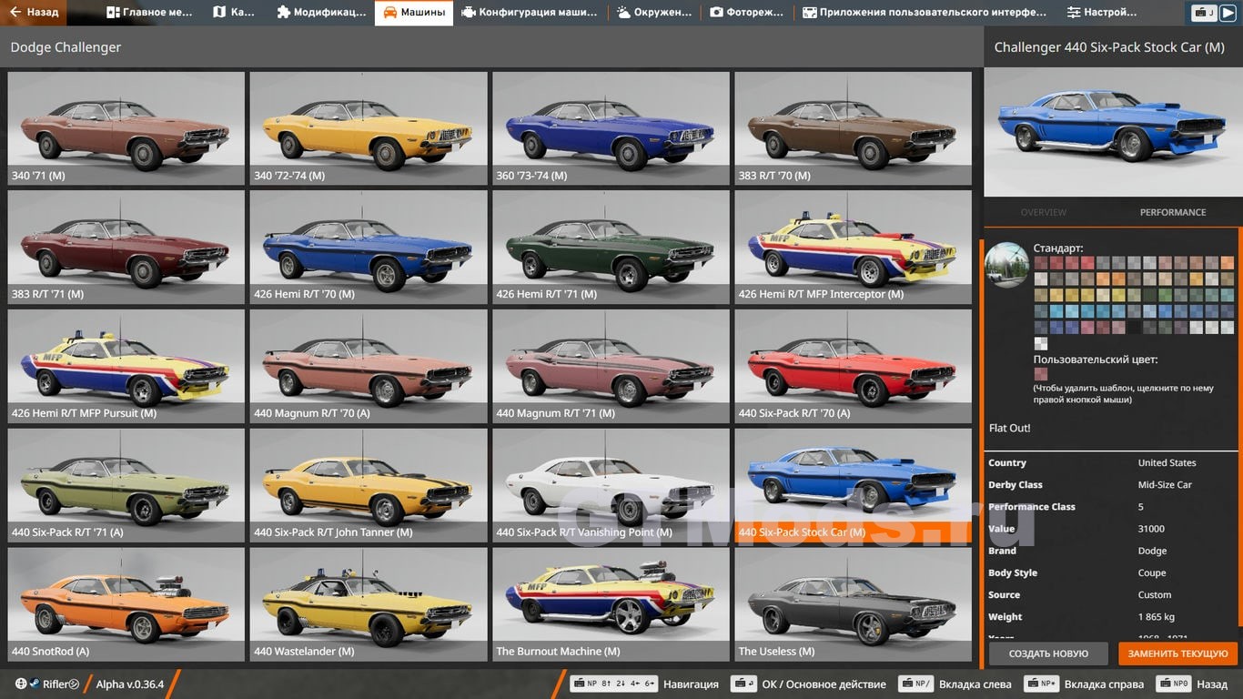The image size is (1243, 699).
Task: Click the Вкладка справа NP* key icon
Action: coord(1042,684)
